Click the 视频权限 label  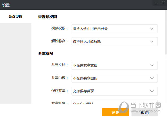pyautogui.click(x=60, y=28)
